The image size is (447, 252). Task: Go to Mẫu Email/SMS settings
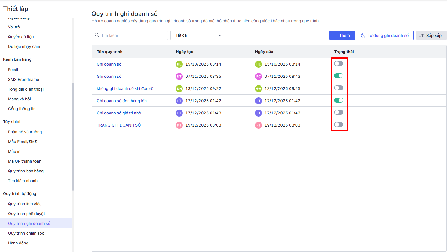tap(23, 142)
